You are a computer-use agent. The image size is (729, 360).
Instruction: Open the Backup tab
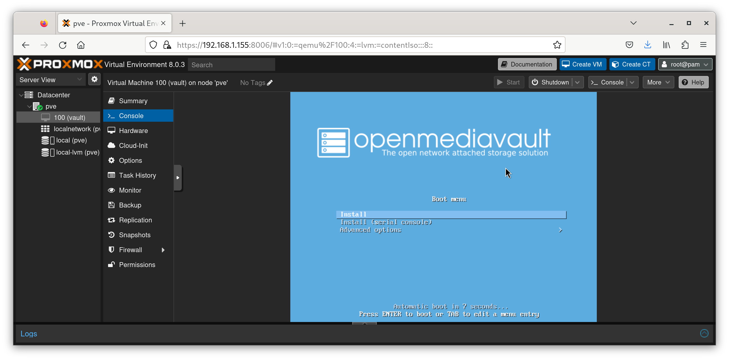tap(138, 205)
